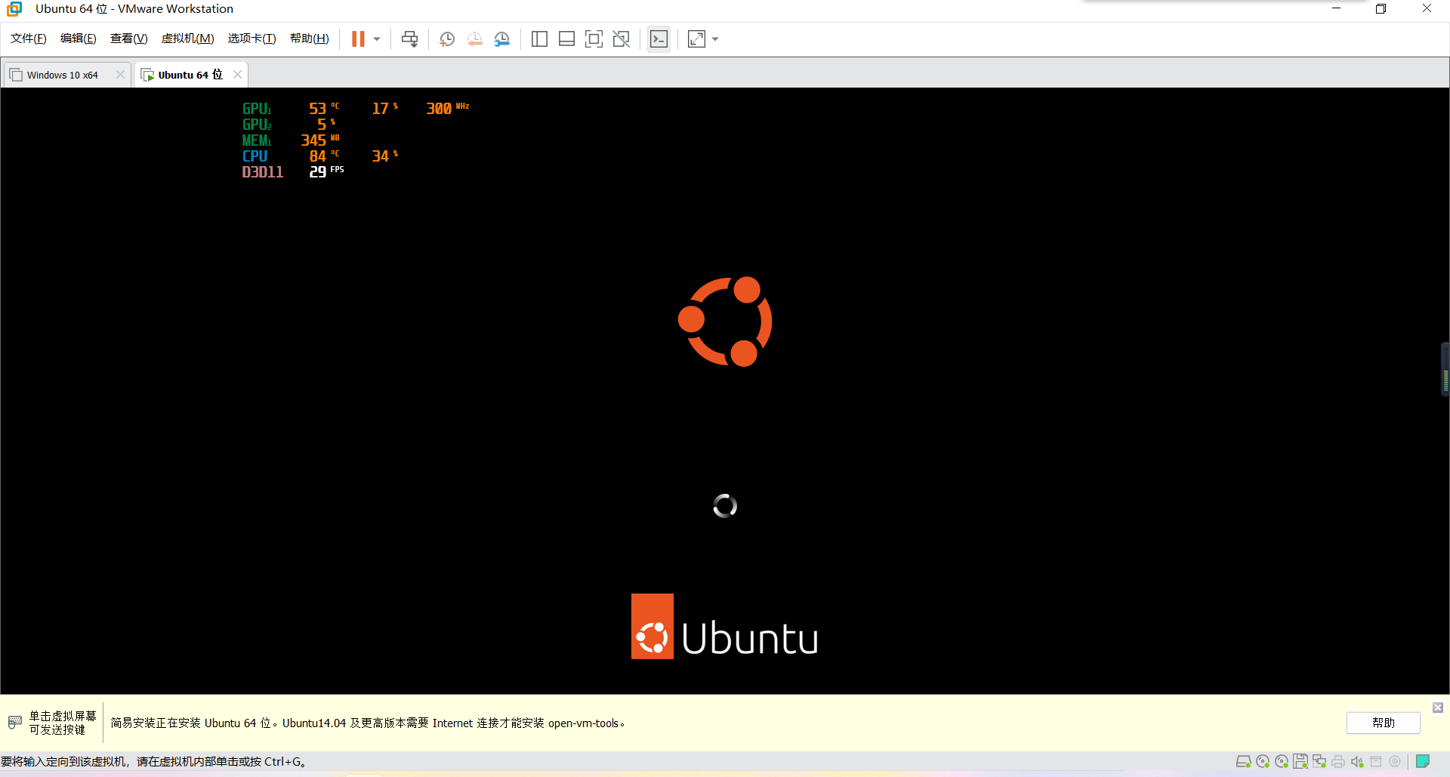Open the power options dropdown arrow
The image size is (1450, 777).
coord(377,39)
